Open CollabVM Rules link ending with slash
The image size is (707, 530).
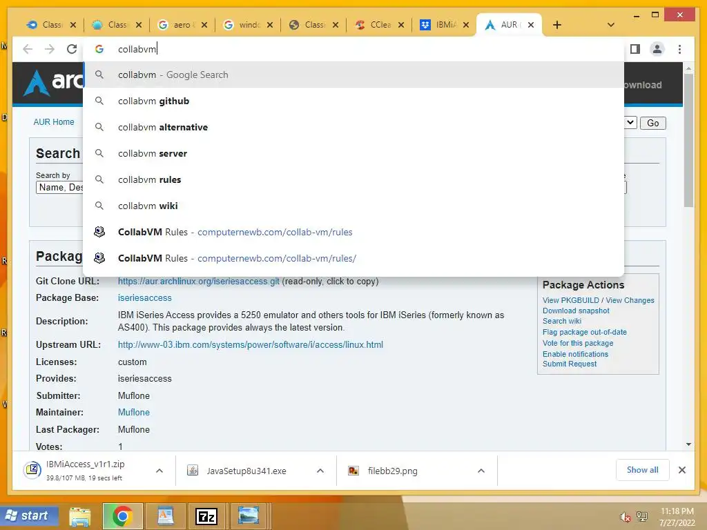pos(353,258)
